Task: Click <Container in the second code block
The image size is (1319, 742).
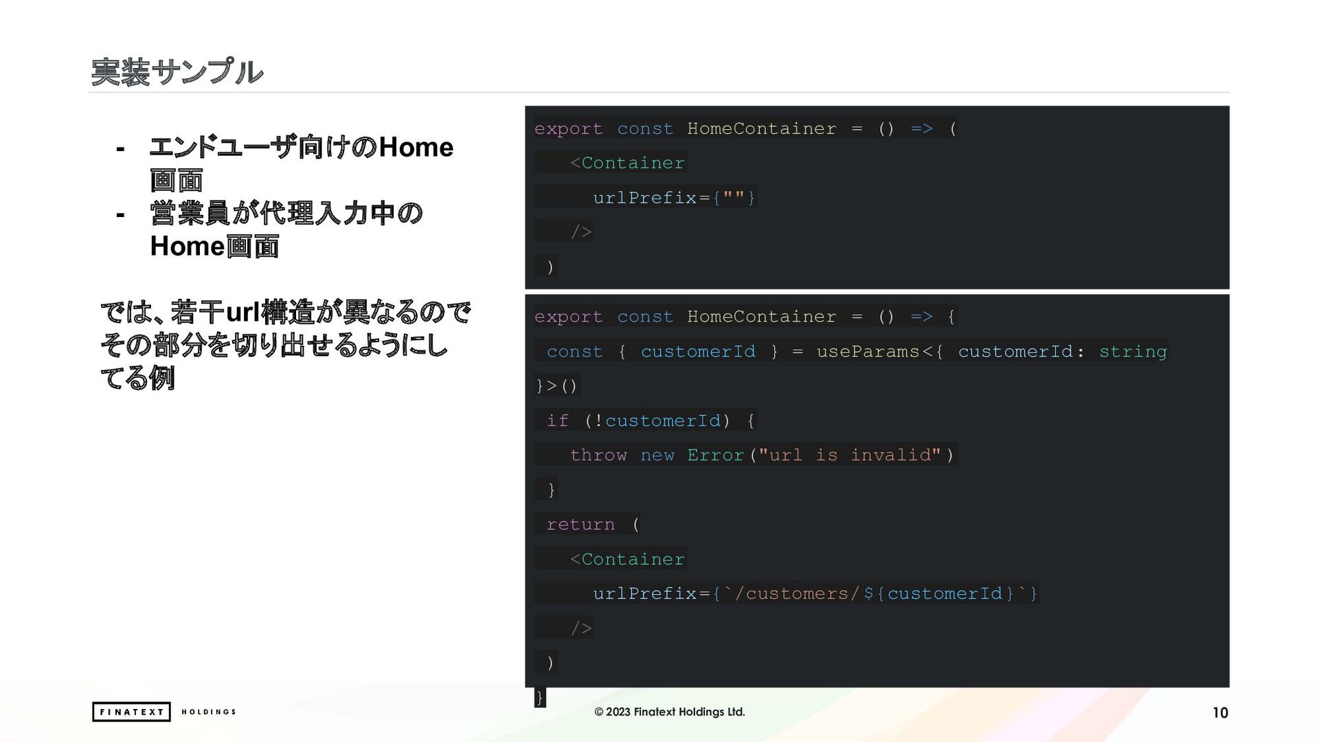Action: [x=627, y=559]
